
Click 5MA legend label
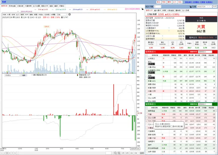pos(43,9)
